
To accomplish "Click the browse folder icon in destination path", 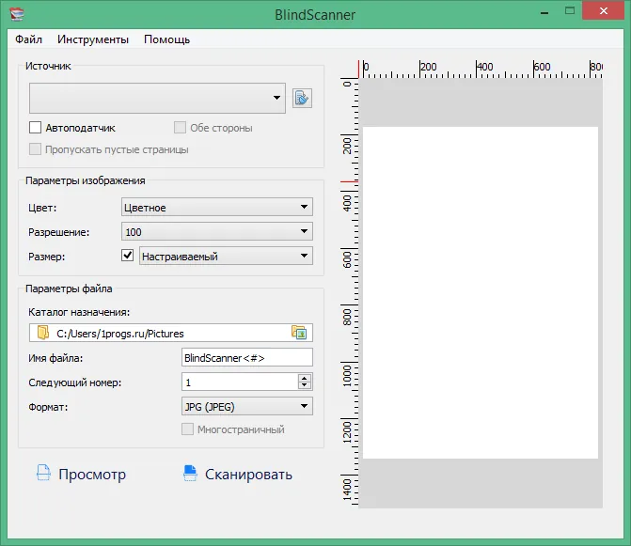I will coord(299,333).
